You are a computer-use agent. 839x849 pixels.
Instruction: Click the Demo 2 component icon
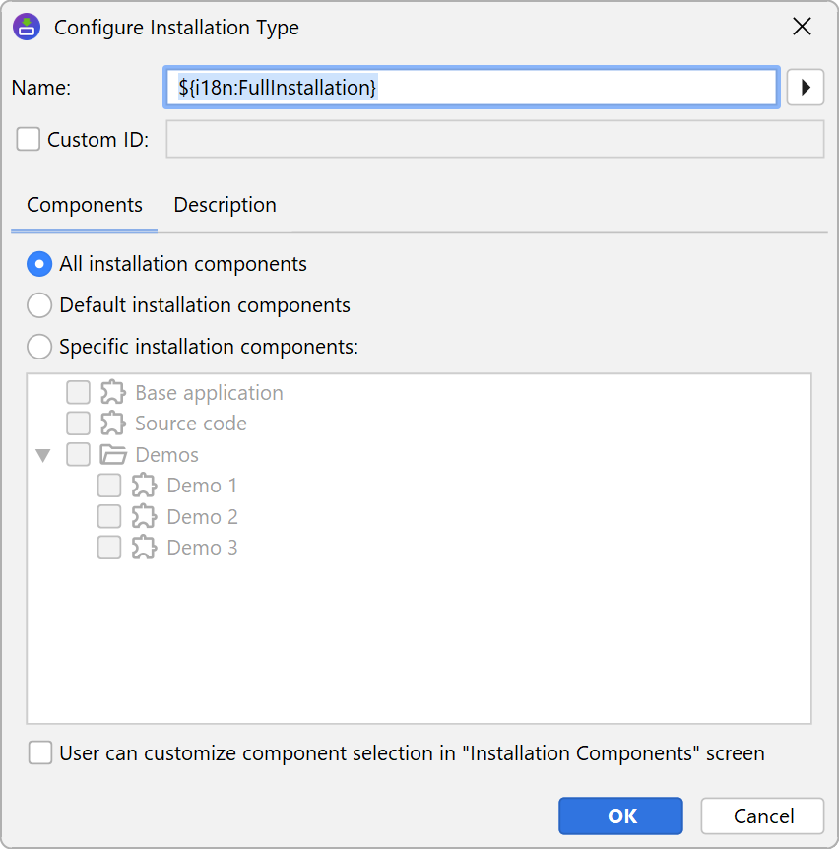coord(145,517)
